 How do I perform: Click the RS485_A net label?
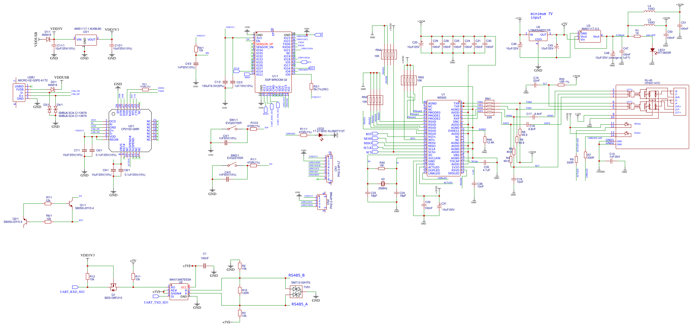(300, 304)
